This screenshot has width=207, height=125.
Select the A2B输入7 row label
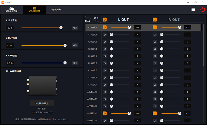(92, 70)
